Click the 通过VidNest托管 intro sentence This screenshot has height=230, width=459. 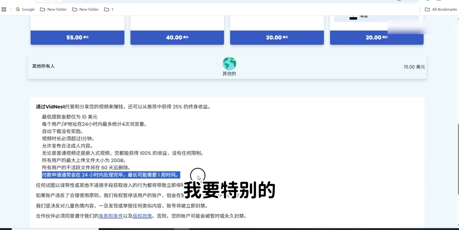[x=123, y=107]
